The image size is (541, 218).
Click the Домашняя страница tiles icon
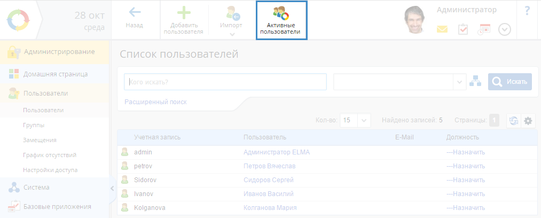pos(14,74)
